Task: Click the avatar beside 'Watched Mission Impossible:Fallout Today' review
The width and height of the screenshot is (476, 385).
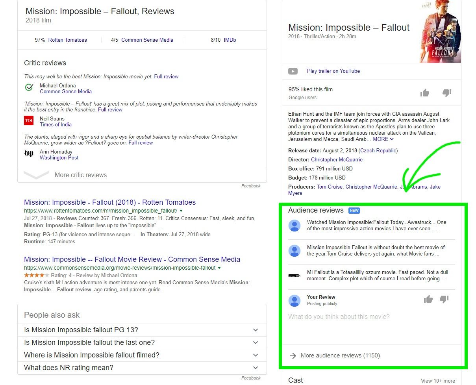Action: point(294,226)
